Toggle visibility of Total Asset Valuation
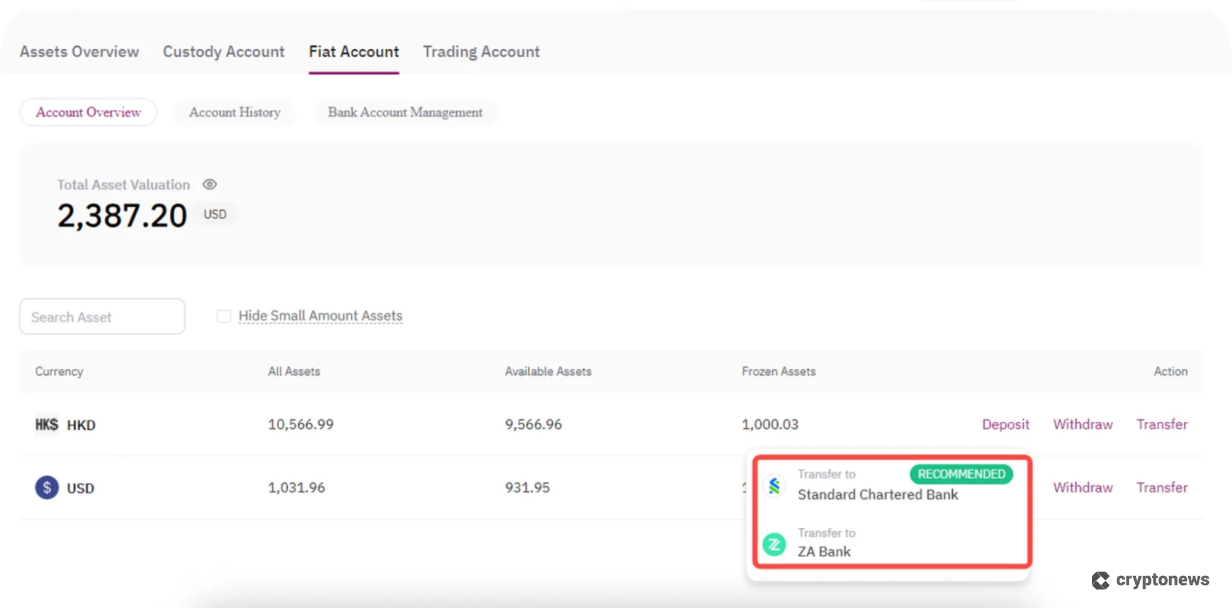 pyautogui.click(x=210, y=184)
